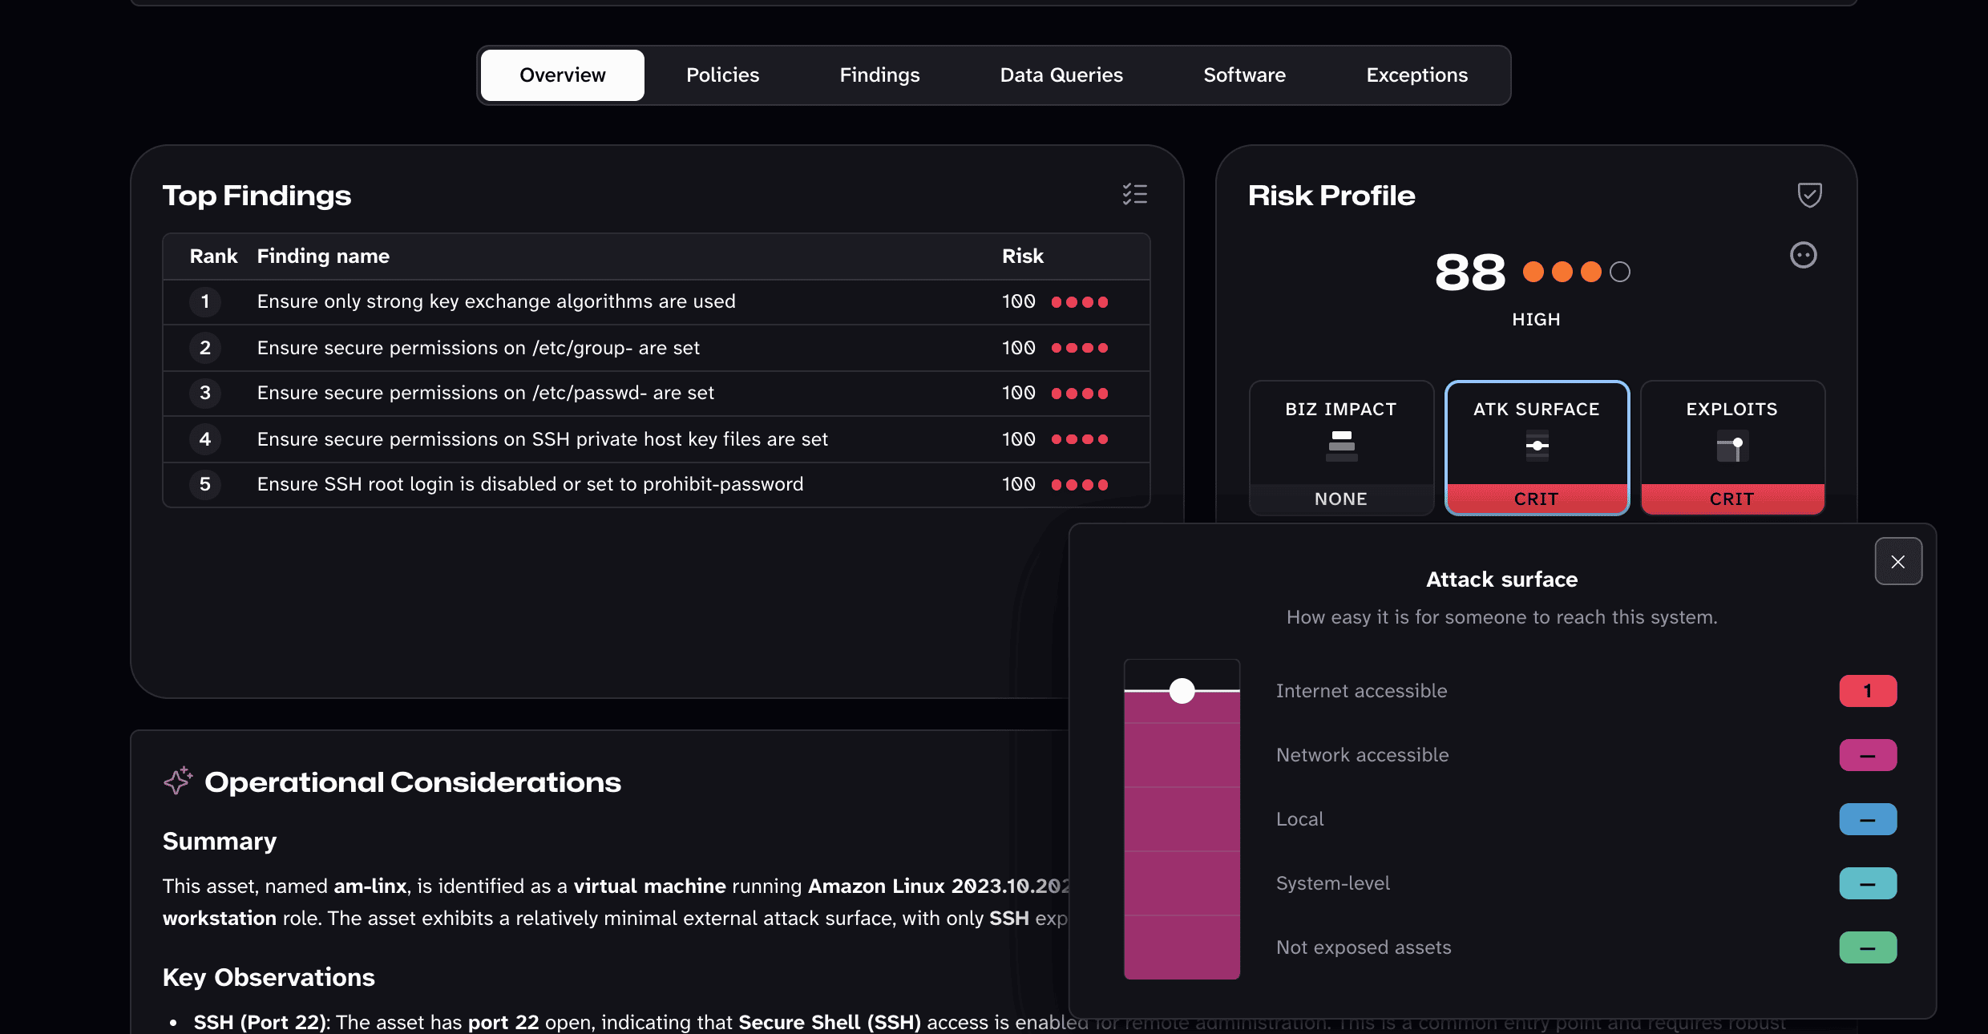Click the shield icon in Risk Profile
This screenshot has width=1988, height=1034.
point(1809,195)
